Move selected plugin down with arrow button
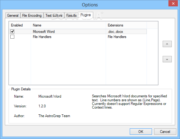The height and width of the screenshot is (139, 180). point(167,59)
